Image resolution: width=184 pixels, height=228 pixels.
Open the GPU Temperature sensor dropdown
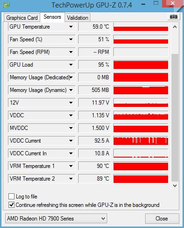pos(71,27)
